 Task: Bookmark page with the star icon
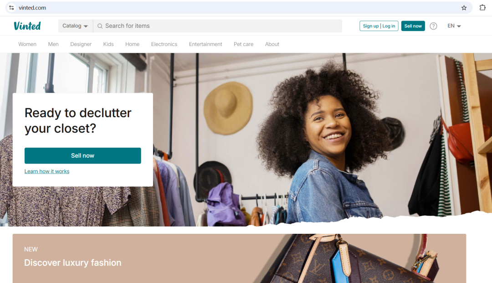pos(464,8)
